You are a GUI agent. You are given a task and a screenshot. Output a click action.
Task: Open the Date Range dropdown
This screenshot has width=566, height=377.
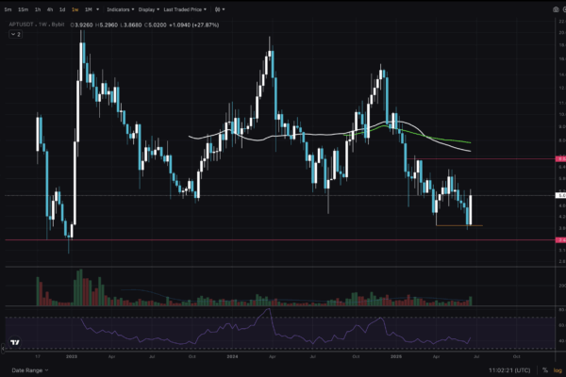point(30,370)
